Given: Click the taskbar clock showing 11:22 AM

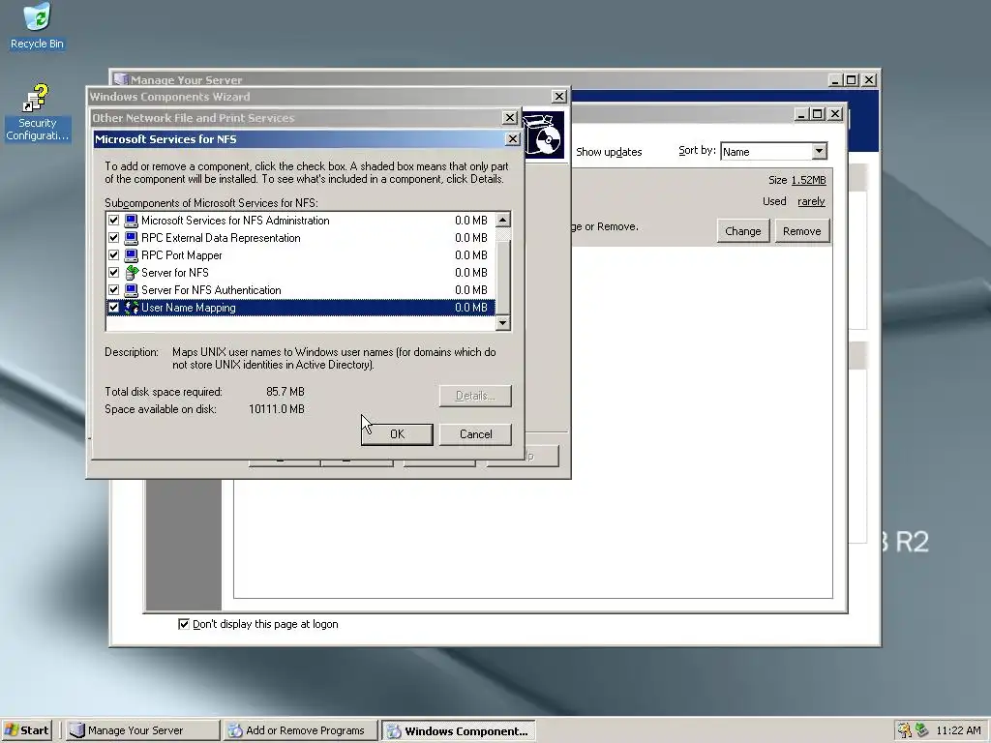Looking at the screenshot, I should 958,730.
